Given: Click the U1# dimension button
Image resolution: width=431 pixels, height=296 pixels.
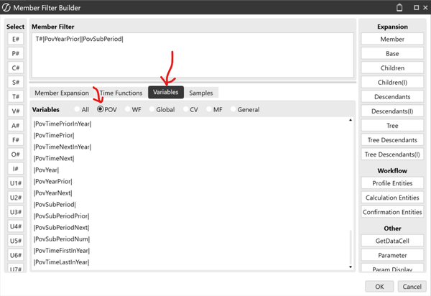Looking at the screenshot, I should [x=15, y=183].
